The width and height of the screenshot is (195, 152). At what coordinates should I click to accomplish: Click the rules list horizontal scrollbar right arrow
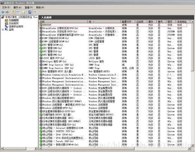coord(189,148)
